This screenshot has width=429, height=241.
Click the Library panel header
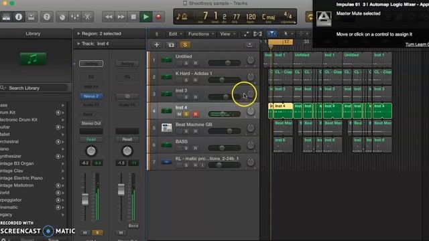click(x=33, y=33)
